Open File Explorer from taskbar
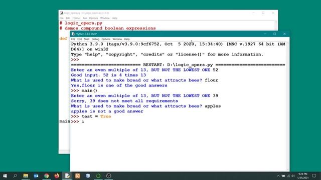The height and width of the screenshot is (180, 321). (26, 175)
